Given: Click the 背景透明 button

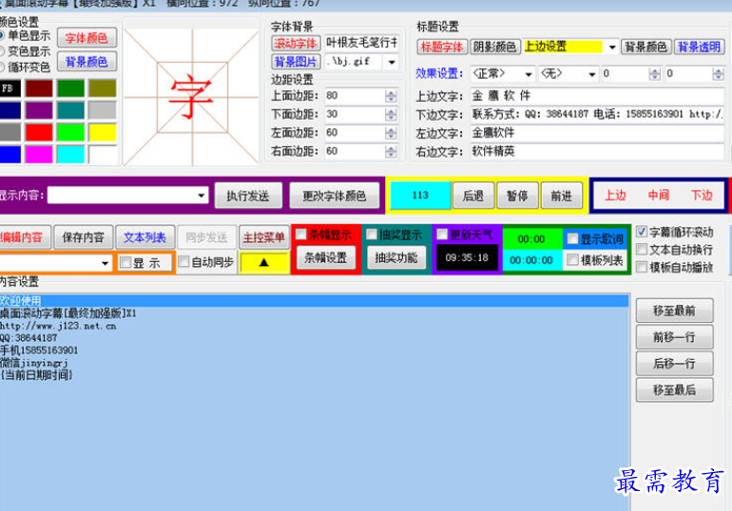Looking at the screenshot, I should tap(700, 47).
